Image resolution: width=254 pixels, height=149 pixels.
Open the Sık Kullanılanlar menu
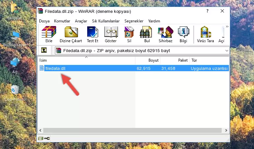106,21
